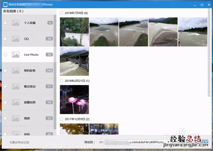Click the phone icon in title bar
The width and height of the screenshot is (213, 151).
click(5, 5)
